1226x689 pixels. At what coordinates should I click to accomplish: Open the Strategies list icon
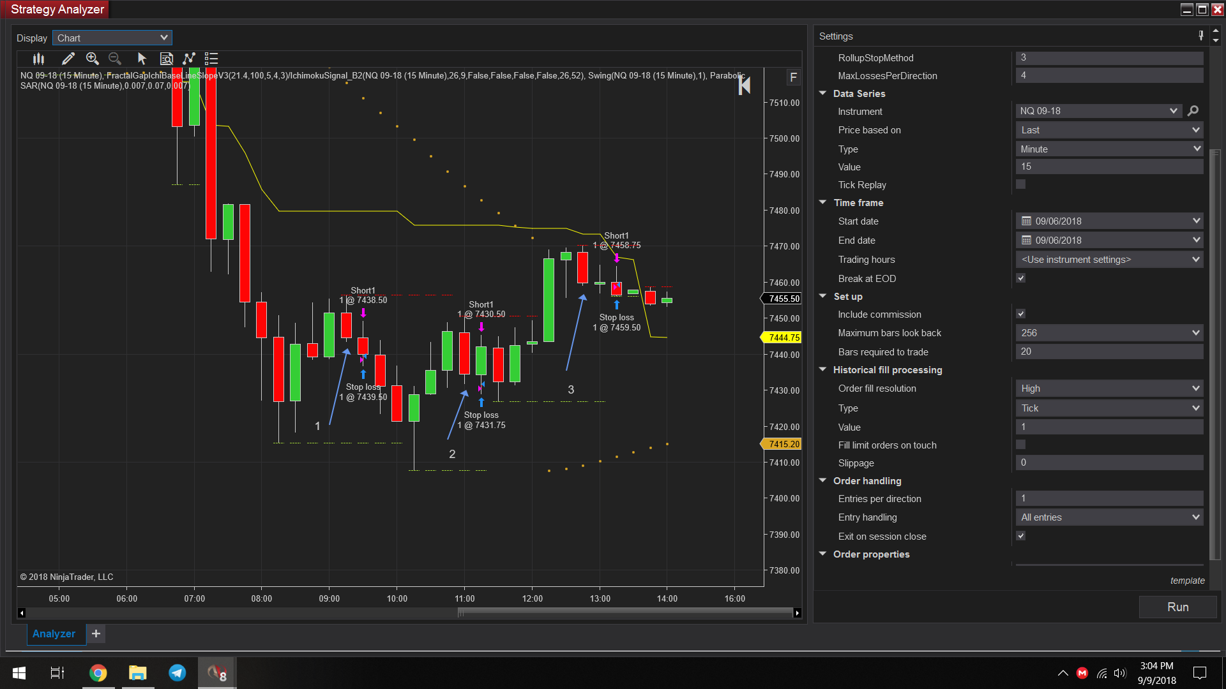[x=211, y=59]
